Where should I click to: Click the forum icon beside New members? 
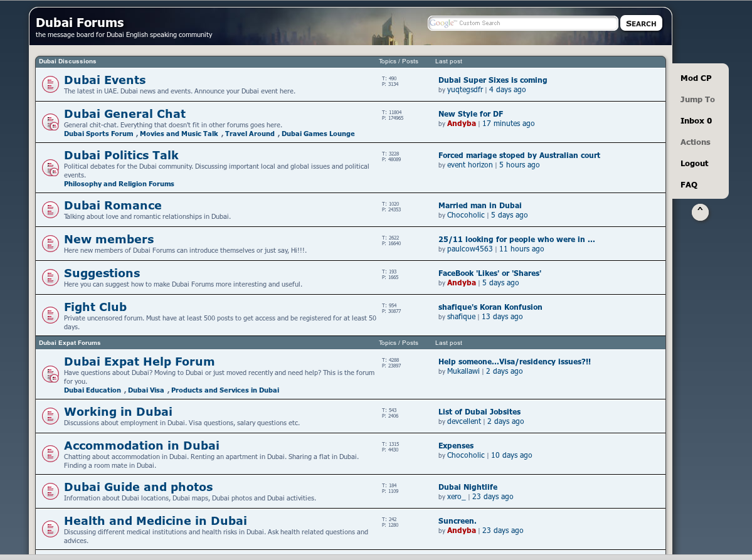pos(50,243)
